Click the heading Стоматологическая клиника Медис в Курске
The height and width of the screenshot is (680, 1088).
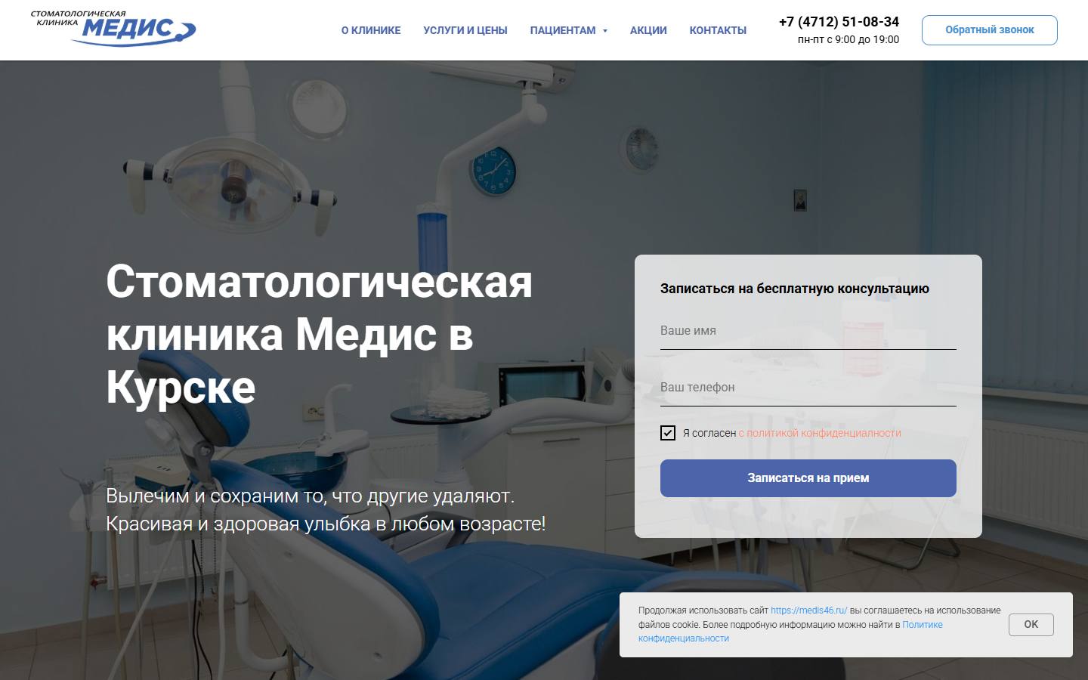320,334
